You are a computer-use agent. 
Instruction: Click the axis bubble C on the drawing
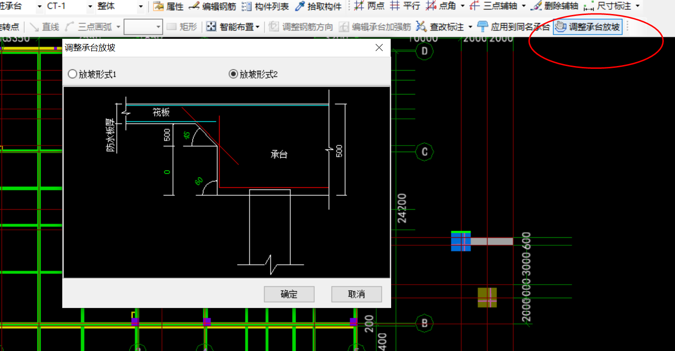[424, 152]
